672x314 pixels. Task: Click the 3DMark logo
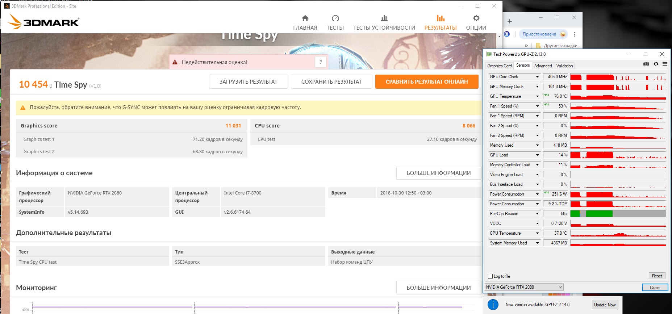coord(43,22)
